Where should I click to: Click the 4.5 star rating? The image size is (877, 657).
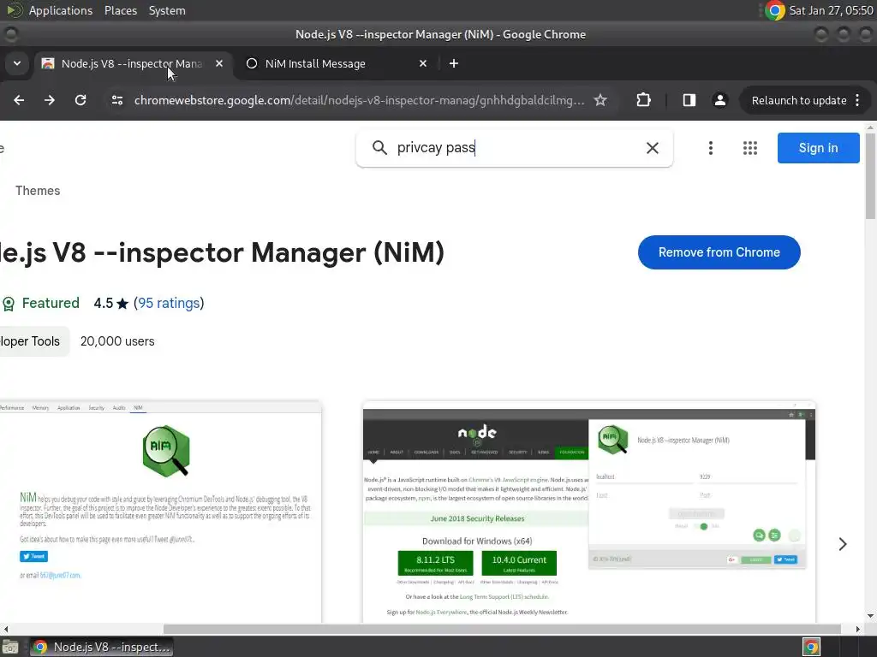(x=110, y=304)
